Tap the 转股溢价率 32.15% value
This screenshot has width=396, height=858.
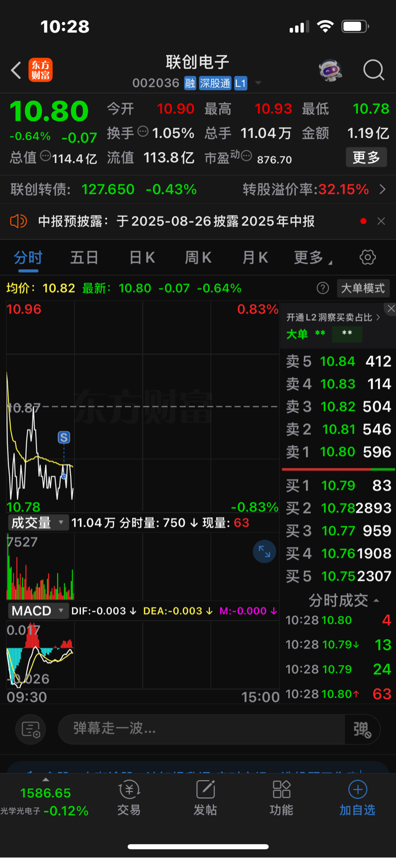tap(343, 189)
